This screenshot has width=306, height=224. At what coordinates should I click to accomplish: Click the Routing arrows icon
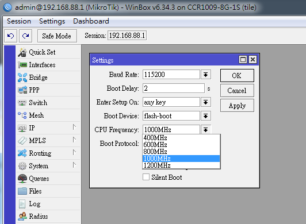pyautogui.click(x=22, y=153)
